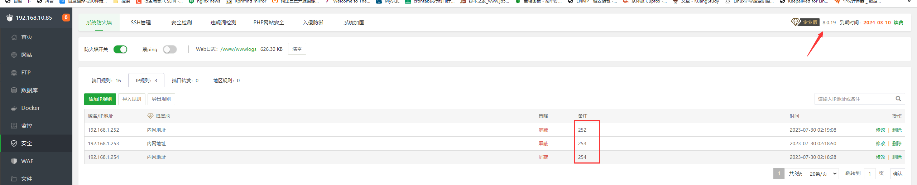Click the green 添加IP规则 button
Screen dimensions: 917x185
pyautogui.click(x=100, y=99)
